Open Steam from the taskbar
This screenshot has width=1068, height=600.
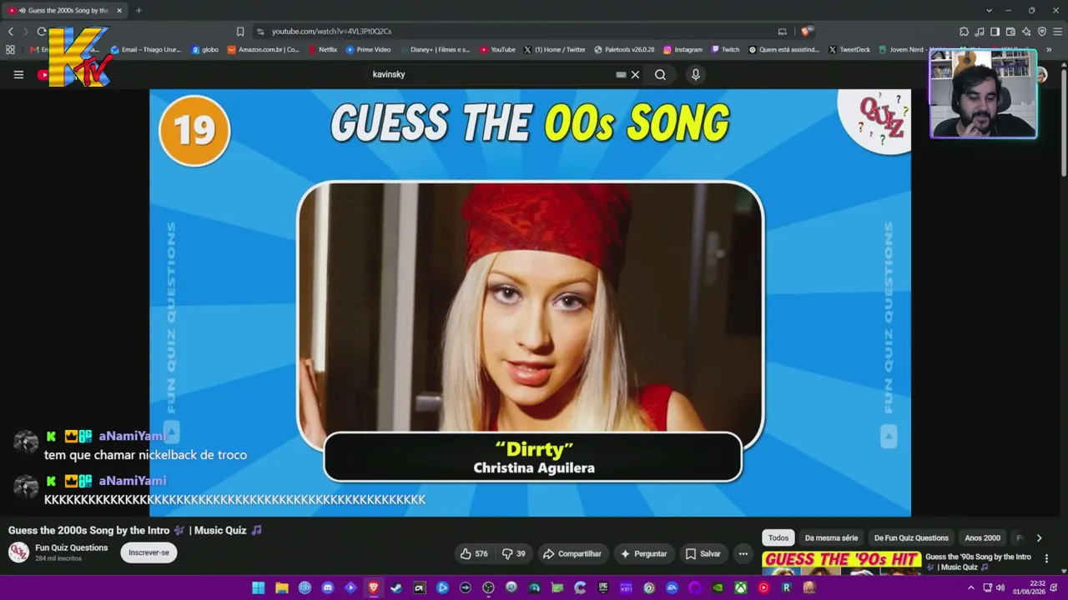point(396,587)
